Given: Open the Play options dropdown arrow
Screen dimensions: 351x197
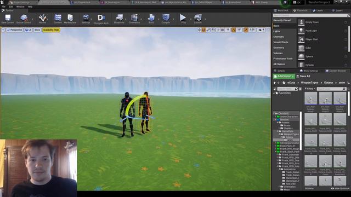Looking at the screenshot, I should tap(190, 19).
